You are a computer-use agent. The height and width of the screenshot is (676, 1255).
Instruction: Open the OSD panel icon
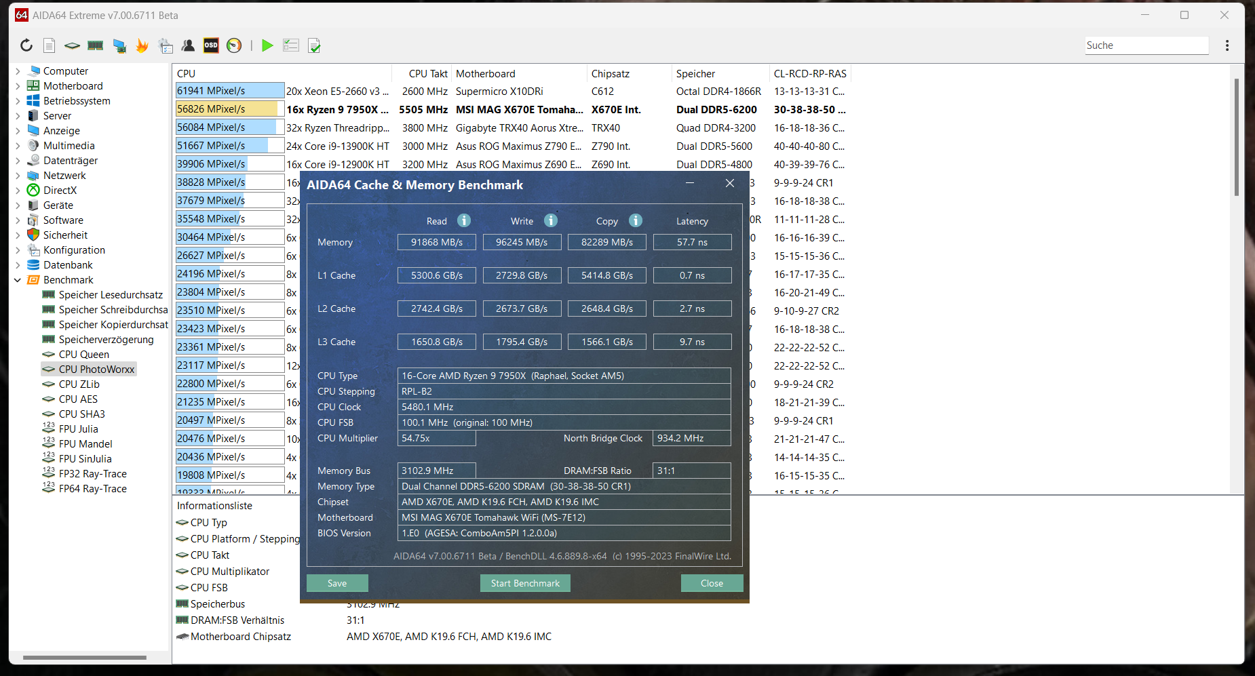pos(211,45)
